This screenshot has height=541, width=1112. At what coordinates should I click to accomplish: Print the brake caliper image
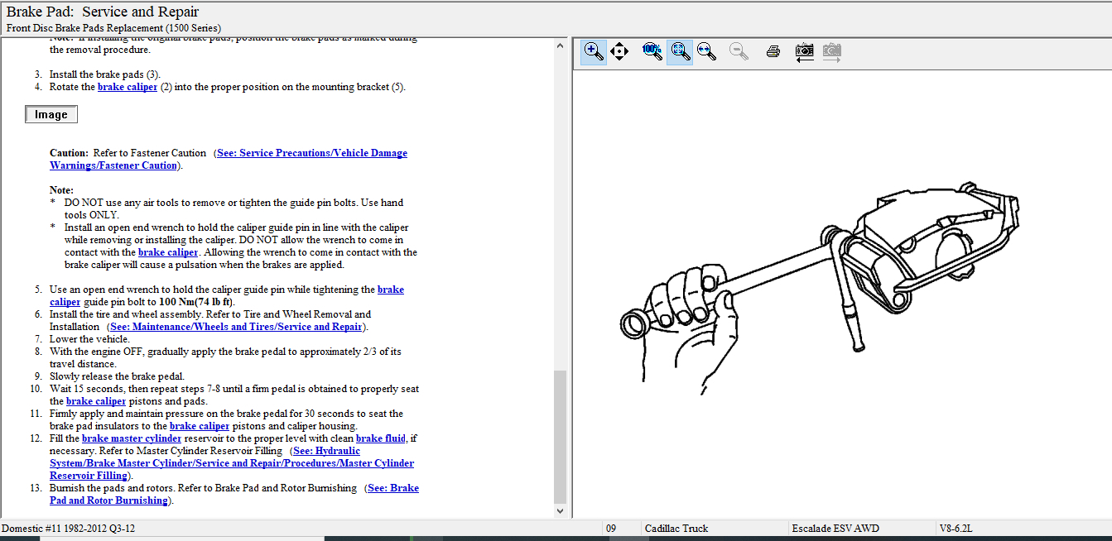click(x=773, y=51)
